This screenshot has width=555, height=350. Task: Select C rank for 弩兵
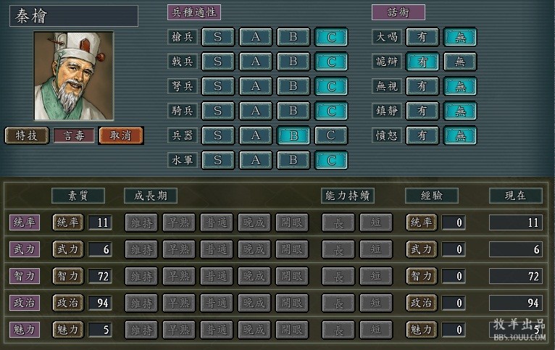331,86
